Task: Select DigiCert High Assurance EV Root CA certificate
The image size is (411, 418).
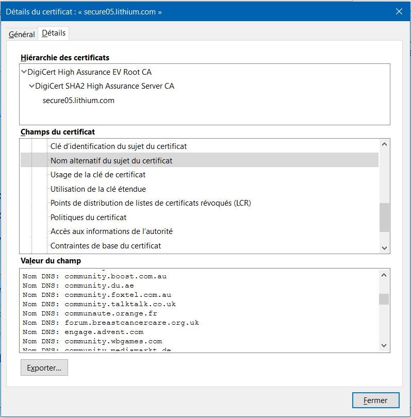Action: tap(89, 72)
